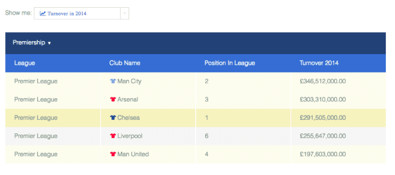Open the Turnover in 2014 combo box

[81, 14]
